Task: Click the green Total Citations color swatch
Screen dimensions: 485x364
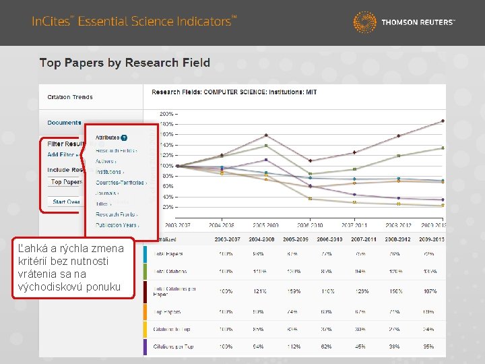Action: click(145, 272)
